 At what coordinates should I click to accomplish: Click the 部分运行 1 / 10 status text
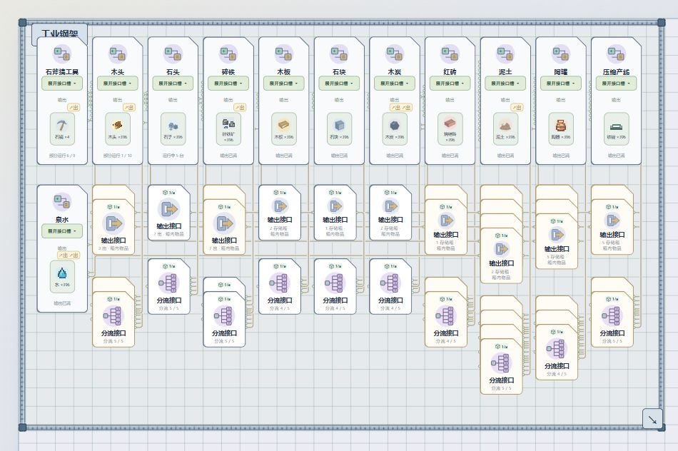point(118,156)
